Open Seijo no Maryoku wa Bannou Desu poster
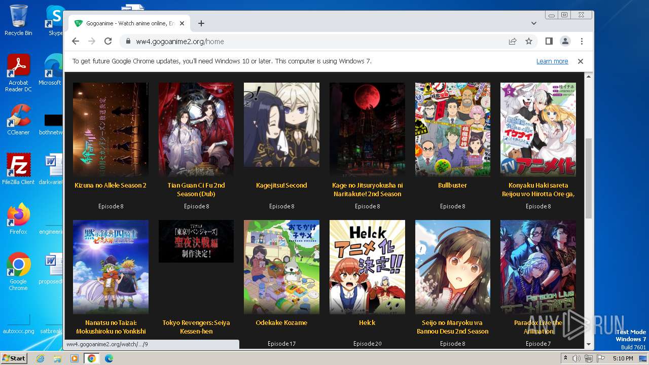Viewport: 649px width, 365px height. click(x=452, y=267)
